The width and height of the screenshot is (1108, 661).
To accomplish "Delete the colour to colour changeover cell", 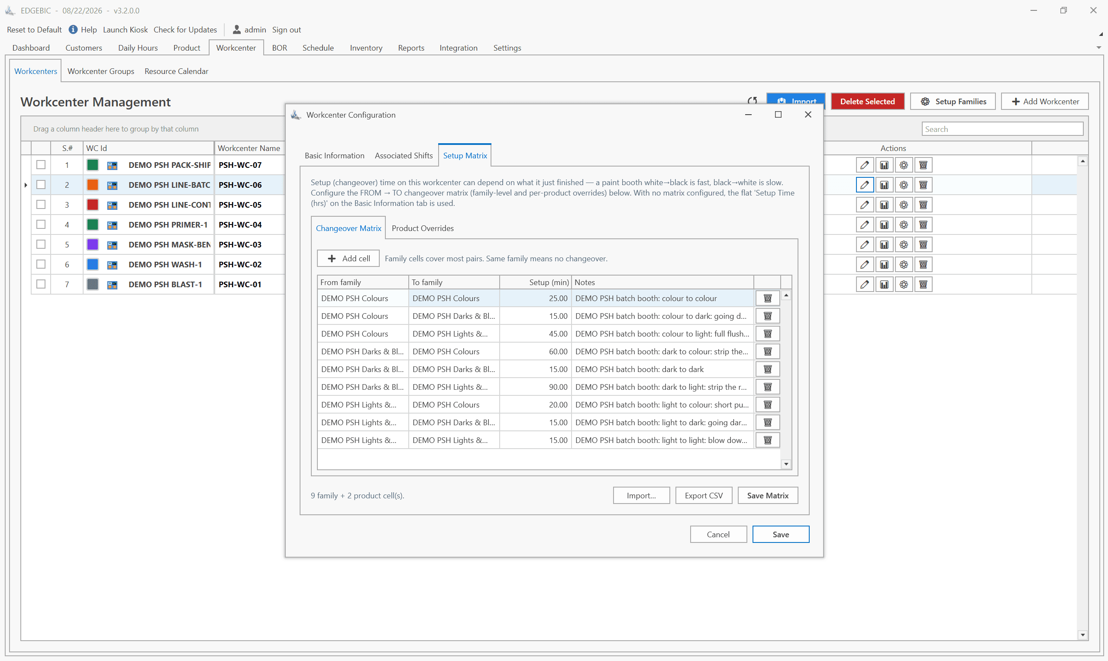I will tap(768, 298).
